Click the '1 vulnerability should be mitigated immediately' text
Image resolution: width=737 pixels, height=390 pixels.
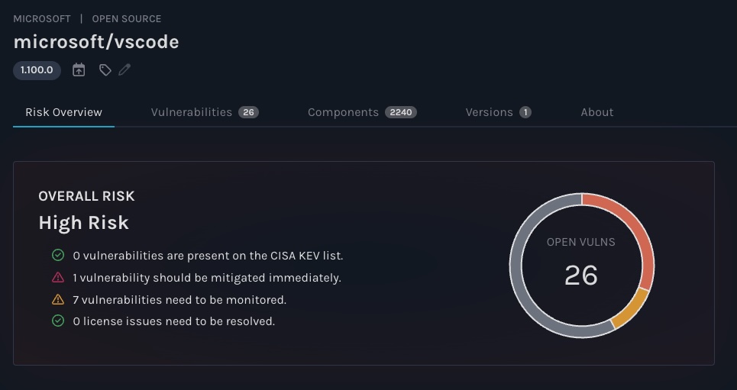pyautogui.click(x=207, y=278)
